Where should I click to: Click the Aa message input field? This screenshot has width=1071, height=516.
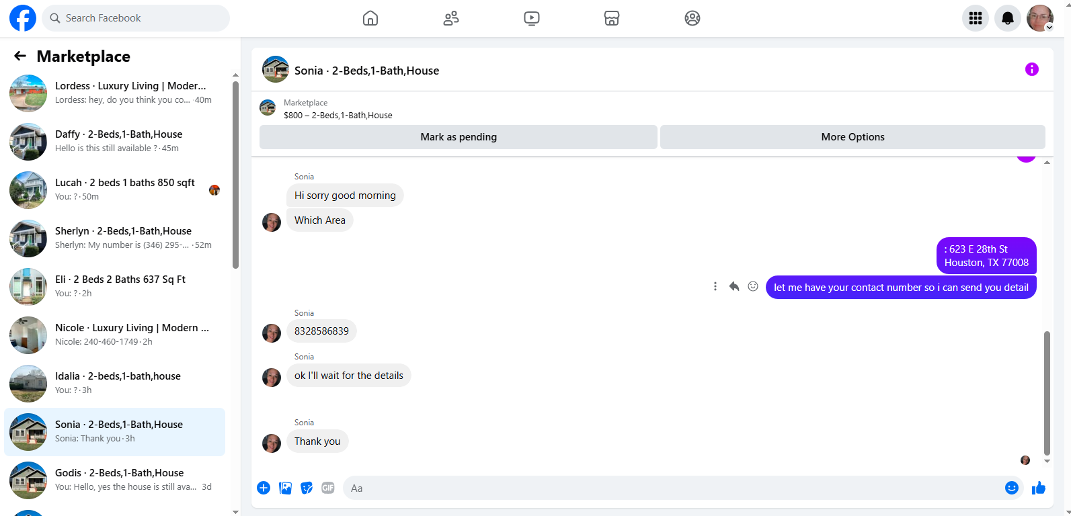coord(672,488)
